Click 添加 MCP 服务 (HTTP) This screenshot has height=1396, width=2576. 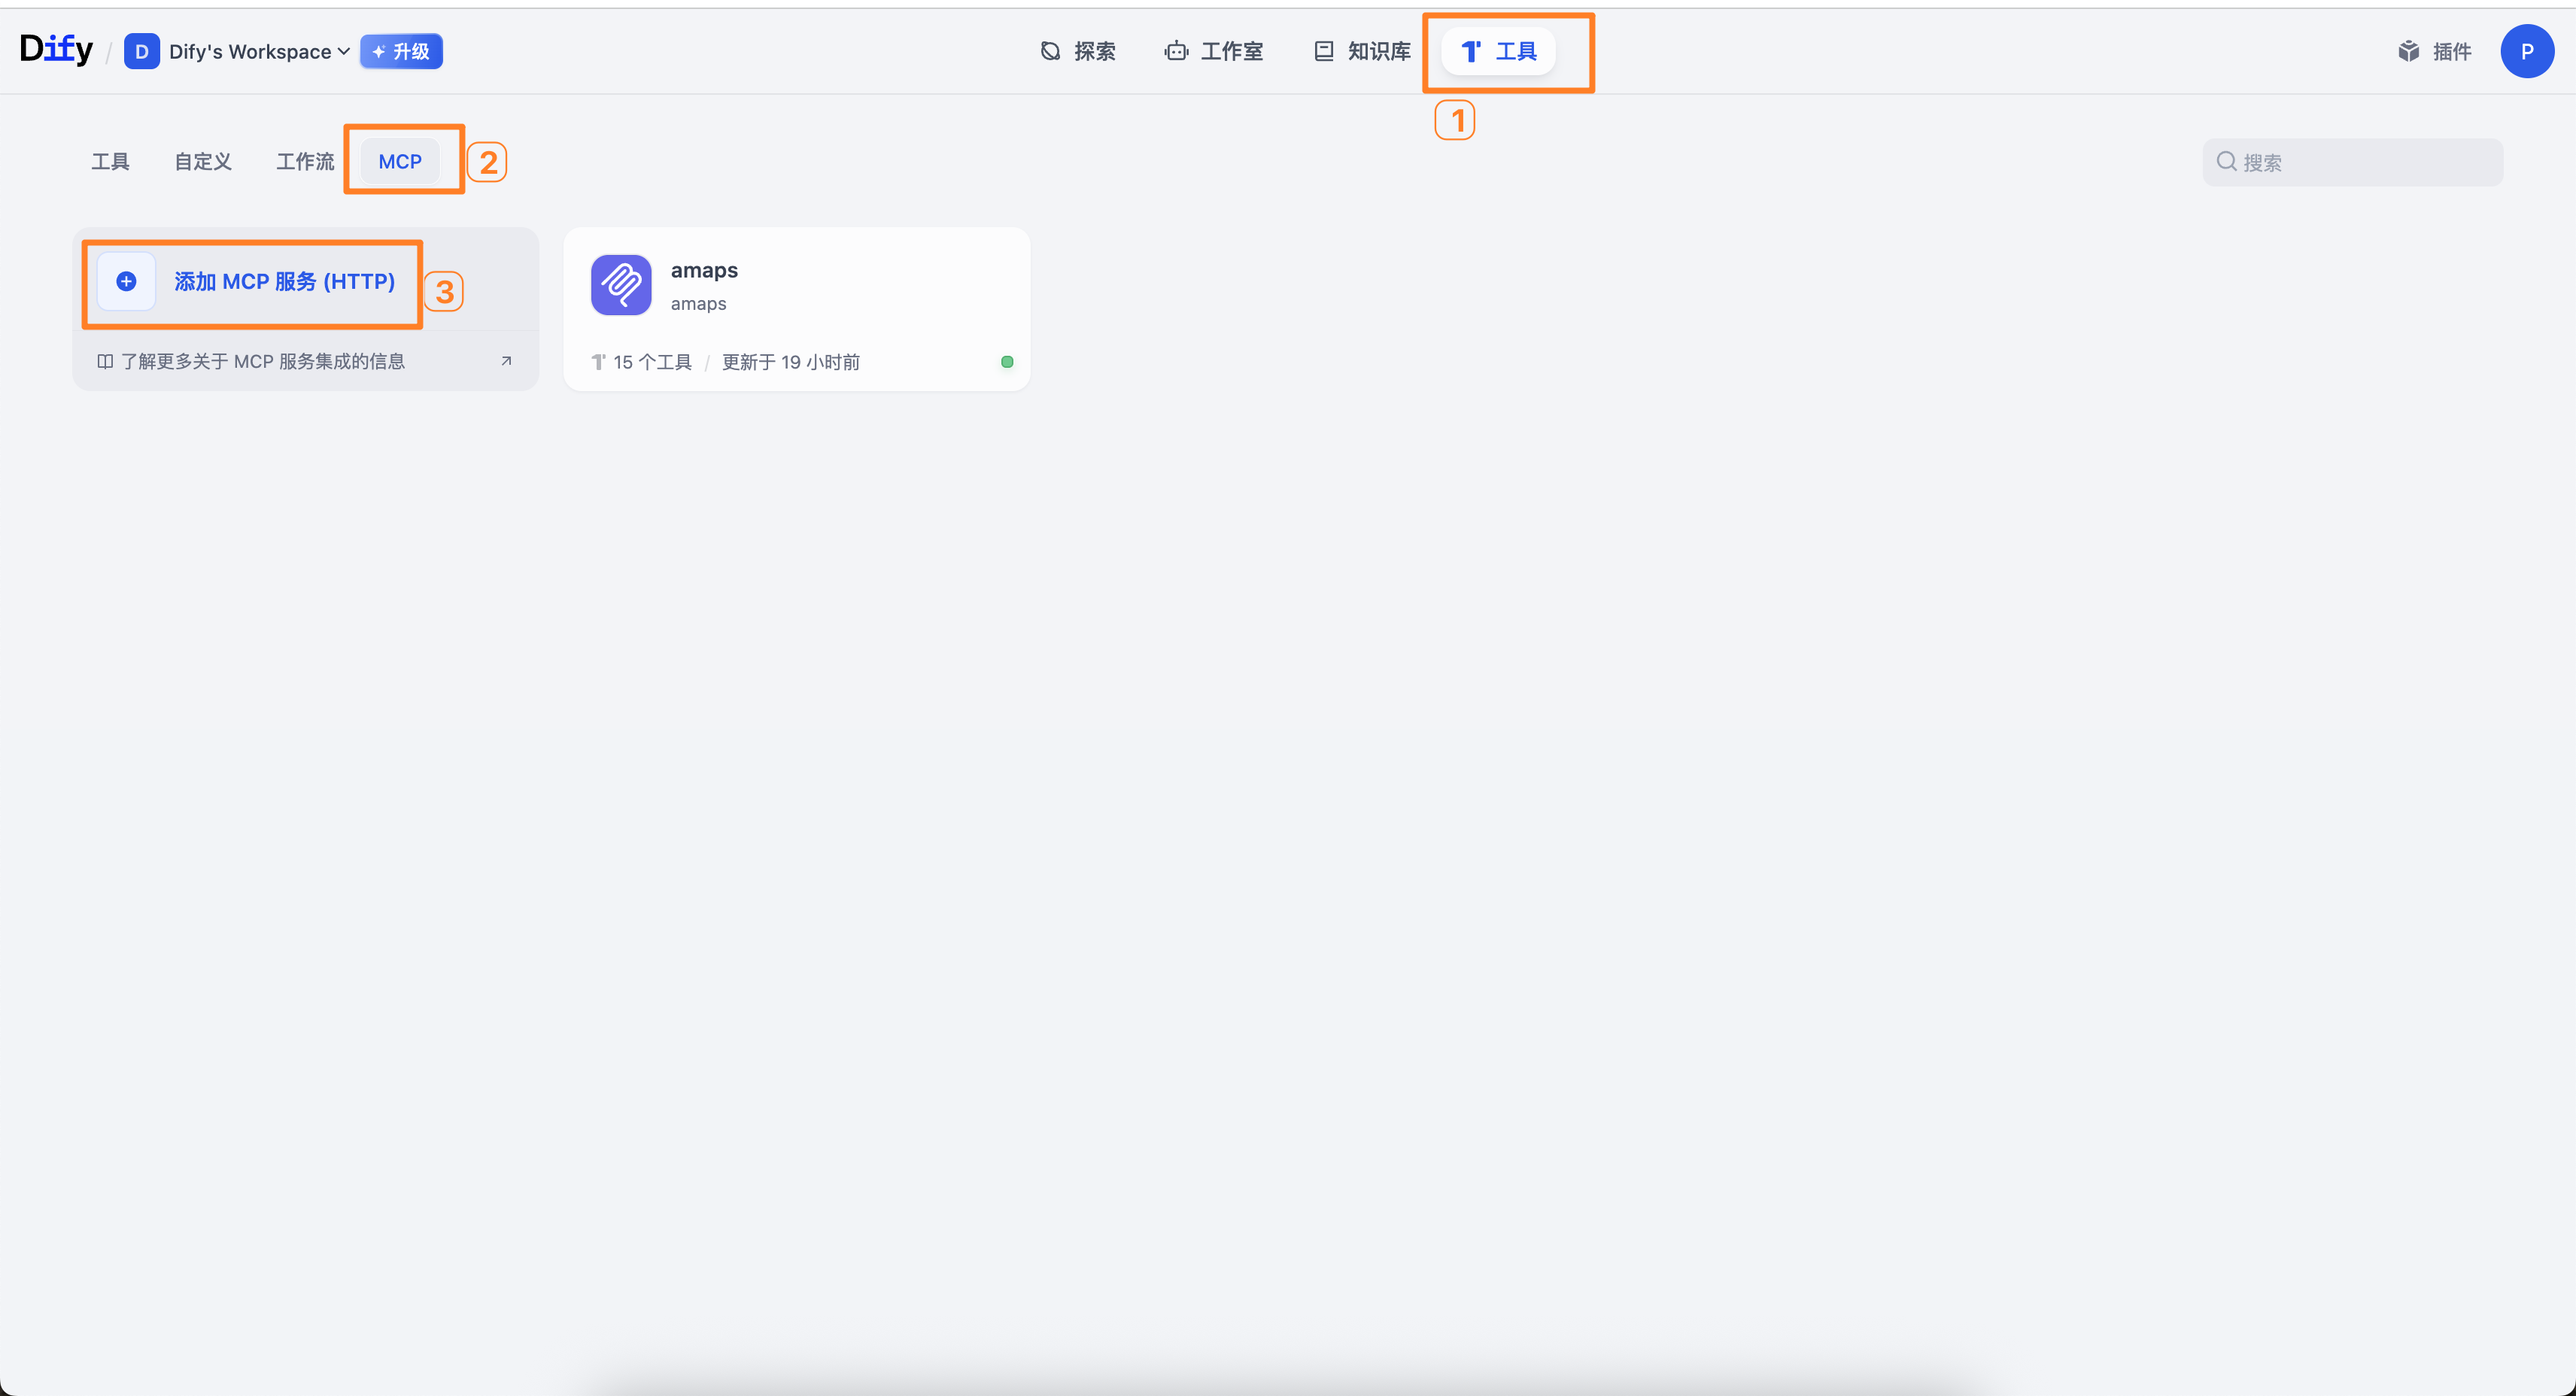(285, 281)
